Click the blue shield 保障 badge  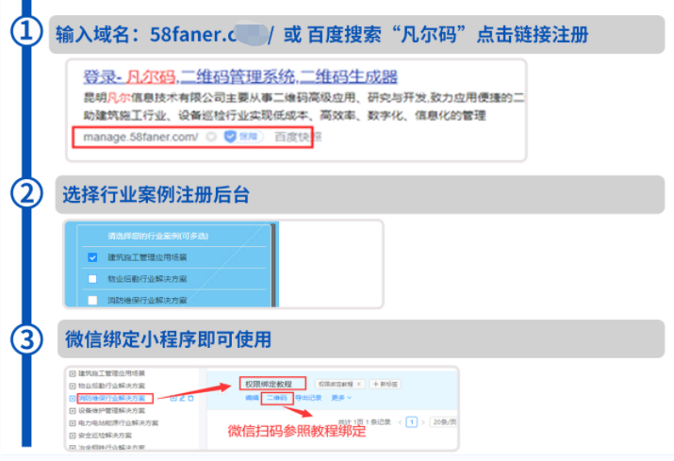(x=243, y=137)
